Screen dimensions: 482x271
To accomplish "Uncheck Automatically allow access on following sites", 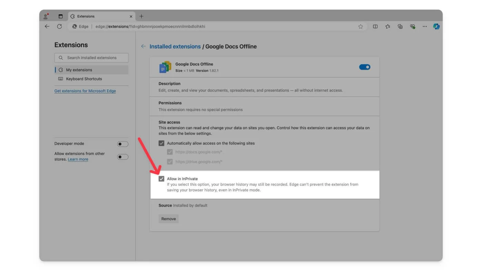I will (161, 143).
